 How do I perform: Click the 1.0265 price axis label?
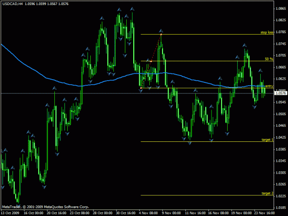(x=281, y=184)
